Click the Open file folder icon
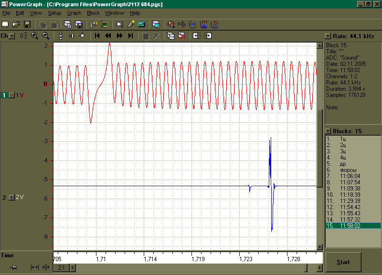Screen dimensions: 382x275 (16, 24)
